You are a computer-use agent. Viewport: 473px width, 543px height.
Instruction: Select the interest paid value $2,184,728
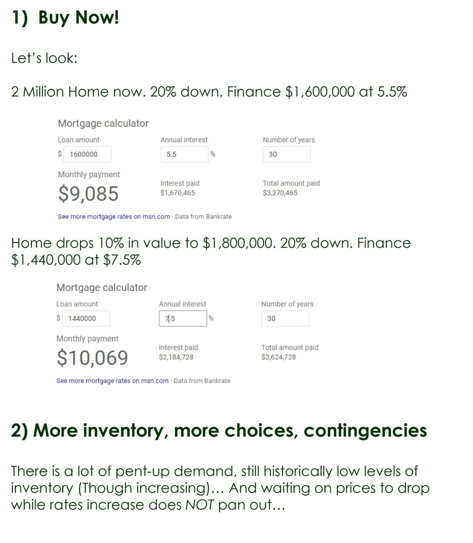[x=176, y=357]
